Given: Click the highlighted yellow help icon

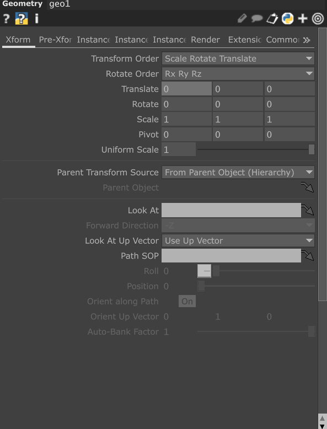Looking at the screenshot, I should tap(22, 19).
